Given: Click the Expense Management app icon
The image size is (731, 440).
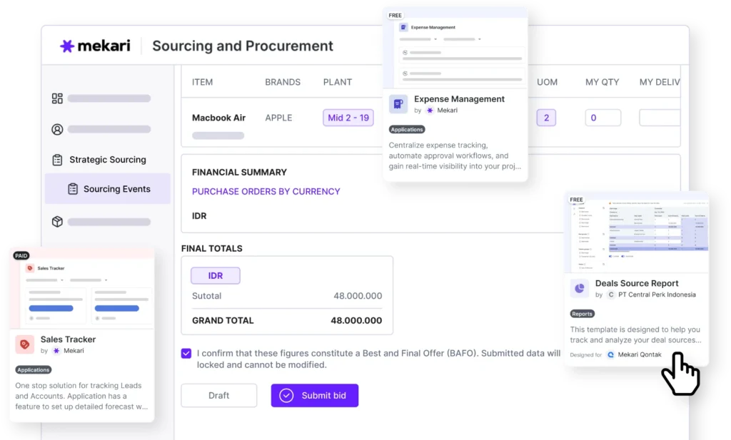Looking at the screenshot, I should point(398,104).
